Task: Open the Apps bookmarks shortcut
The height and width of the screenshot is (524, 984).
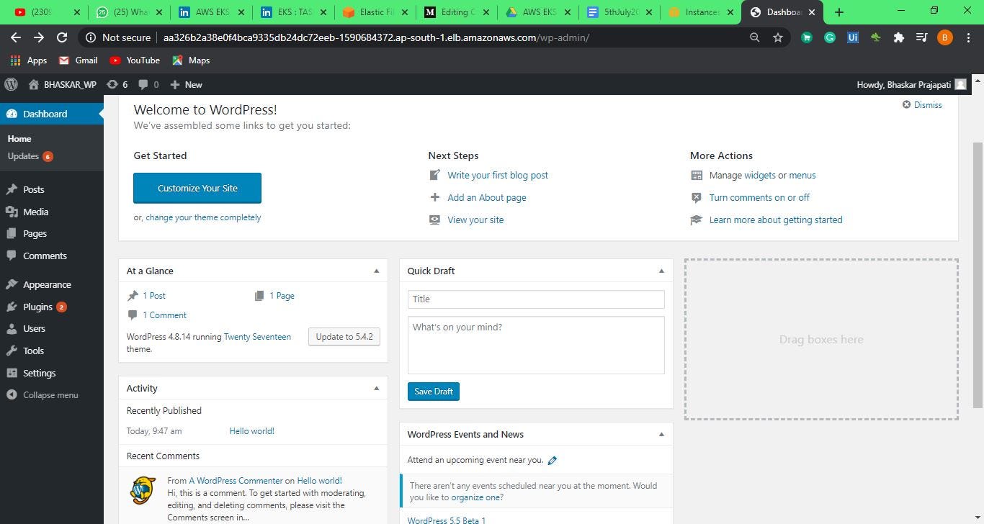Action: (x=29, y=60)
